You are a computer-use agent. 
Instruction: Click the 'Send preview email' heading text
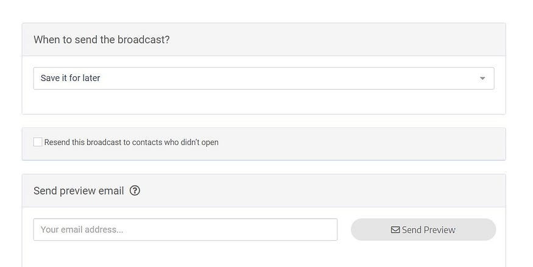pyautogui.click(x=79, y=191)
